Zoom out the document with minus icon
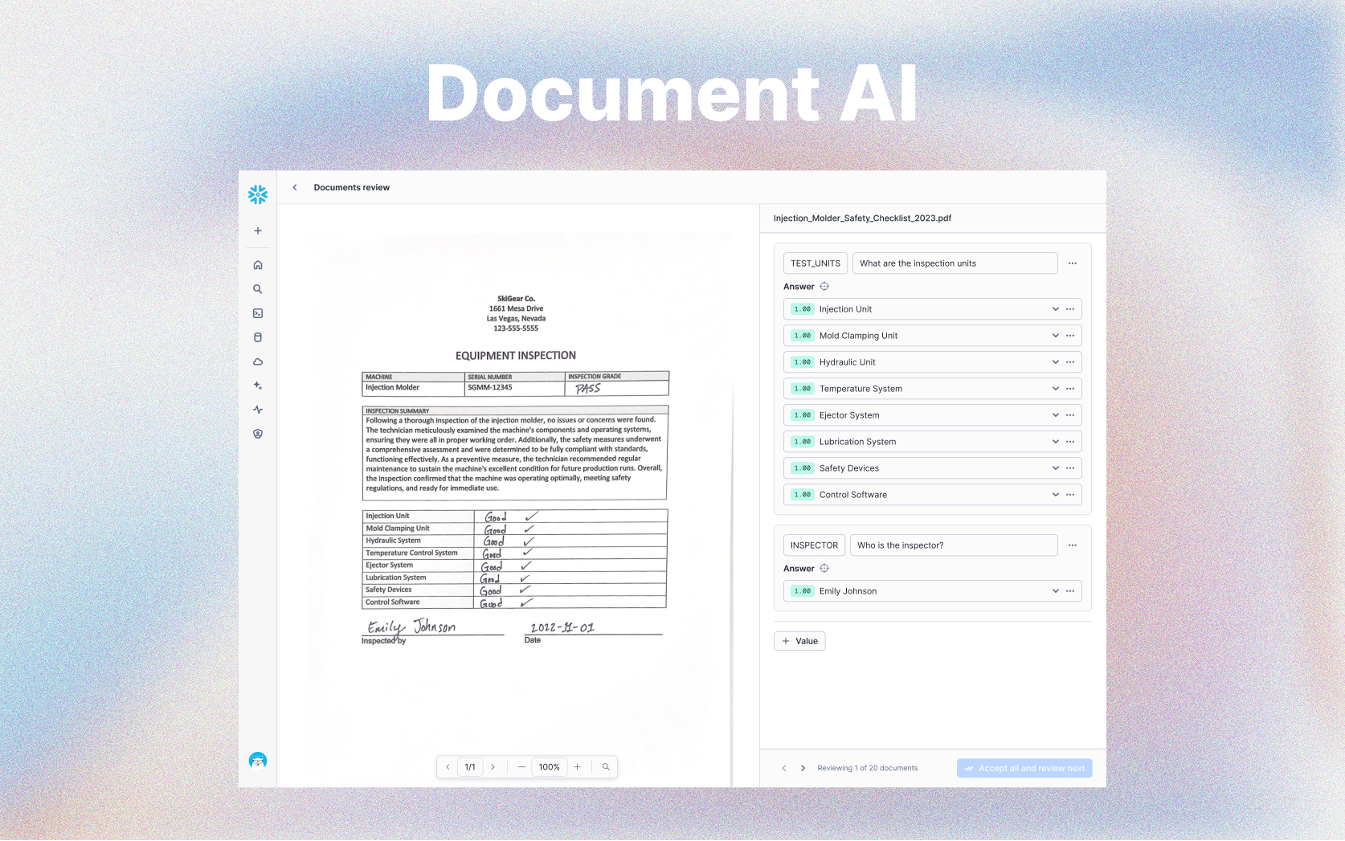The height and width of the screenshot is (841, 1345). pyautogui.click(x=521, y=767)
